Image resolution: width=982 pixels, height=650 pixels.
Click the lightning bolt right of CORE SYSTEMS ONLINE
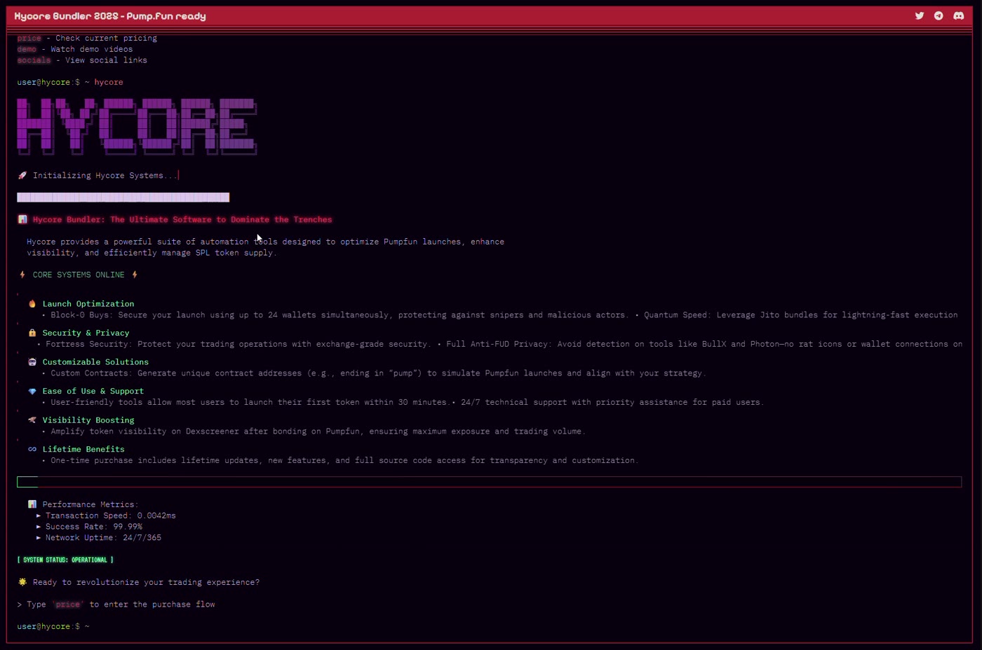[135, 275]
